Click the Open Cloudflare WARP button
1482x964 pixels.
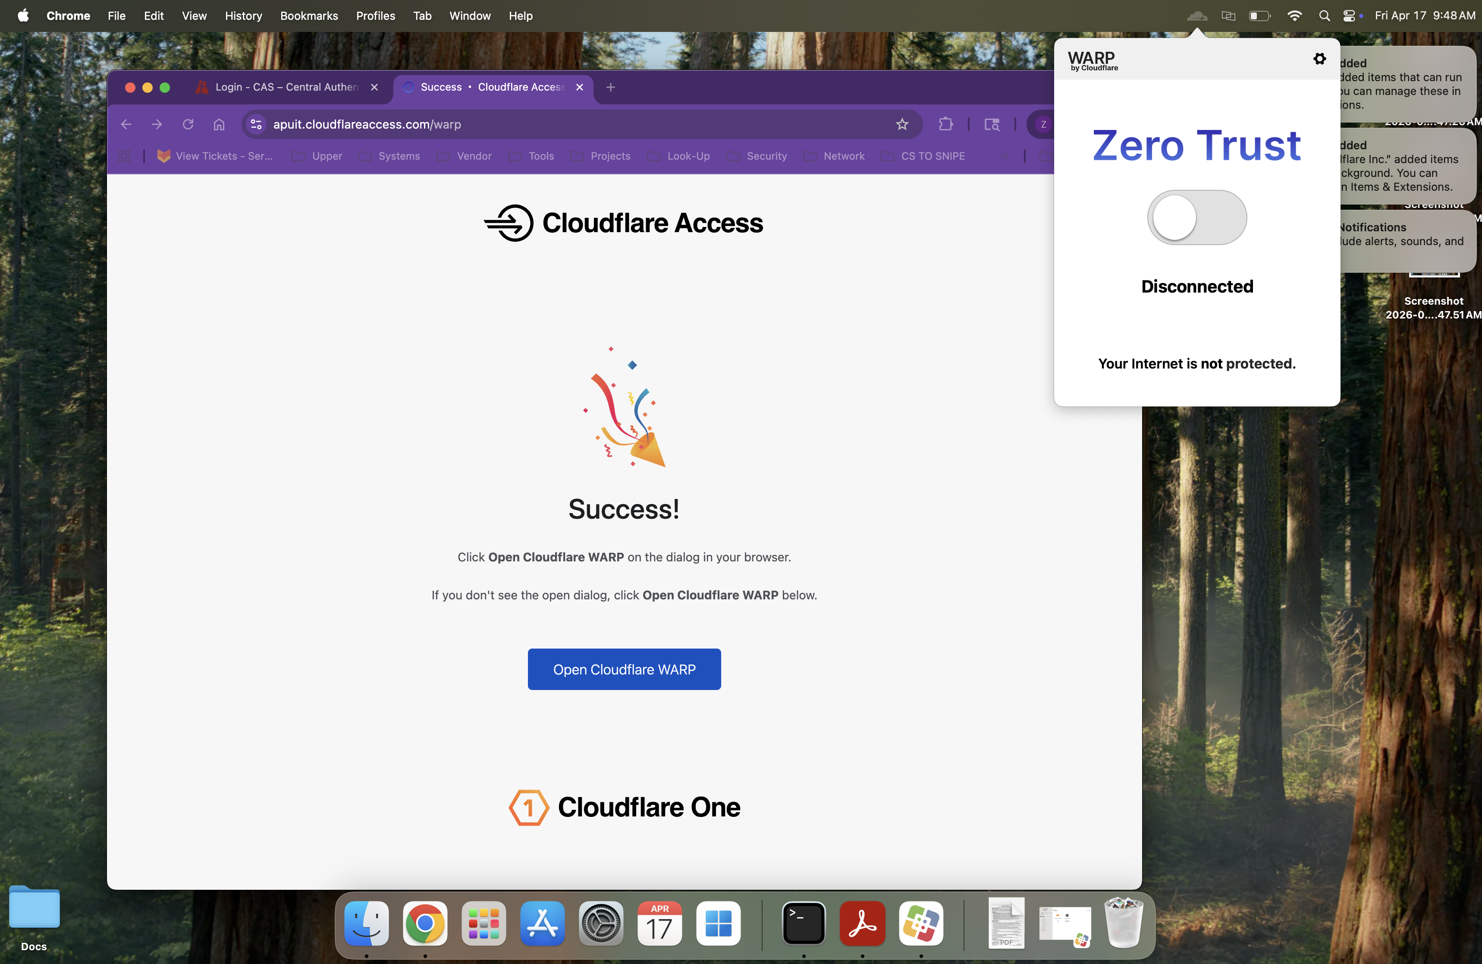pos(624,669)
